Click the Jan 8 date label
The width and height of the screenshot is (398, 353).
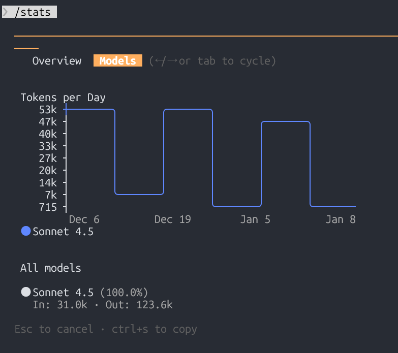[341, 219]
